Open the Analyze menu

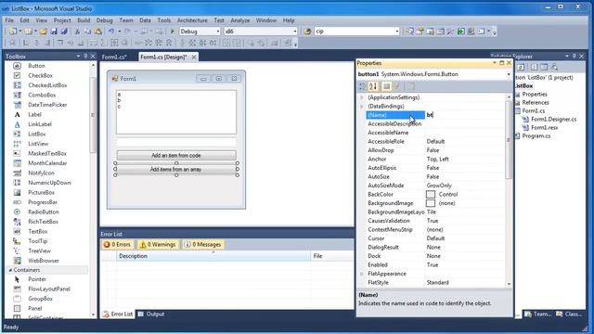[x=239, y=20]
